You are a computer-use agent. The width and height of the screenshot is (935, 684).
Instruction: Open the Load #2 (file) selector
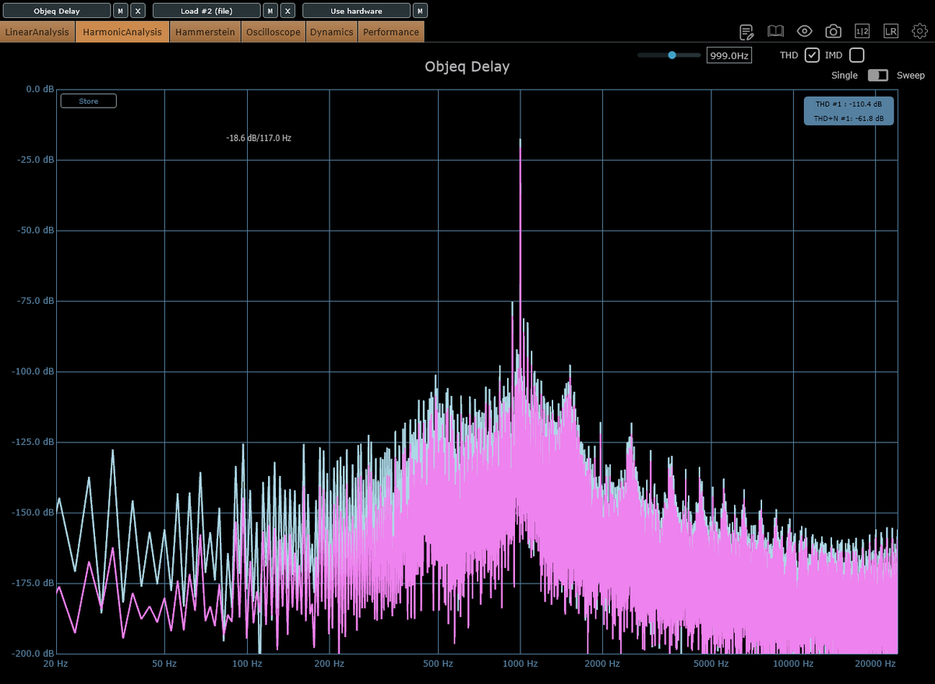[x=206, y=11]
